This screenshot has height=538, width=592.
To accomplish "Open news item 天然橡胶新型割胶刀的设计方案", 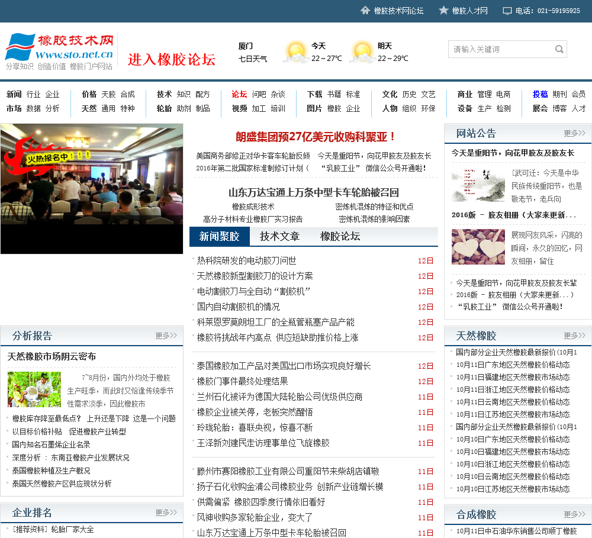I will pyautogui.click(x=255, y=276).
